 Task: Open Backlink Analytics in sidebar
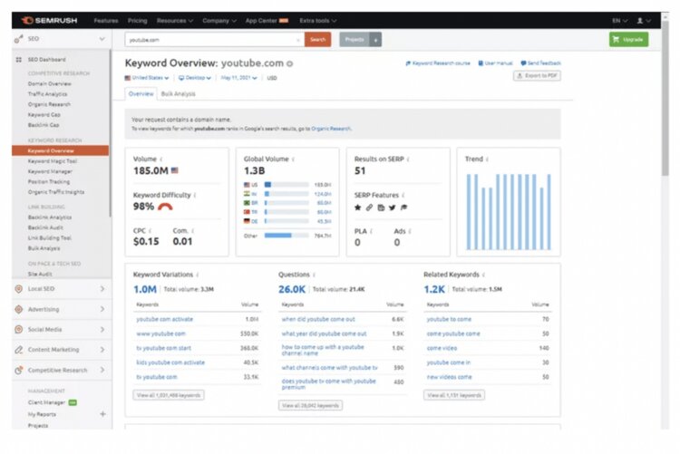click(50, 217)
